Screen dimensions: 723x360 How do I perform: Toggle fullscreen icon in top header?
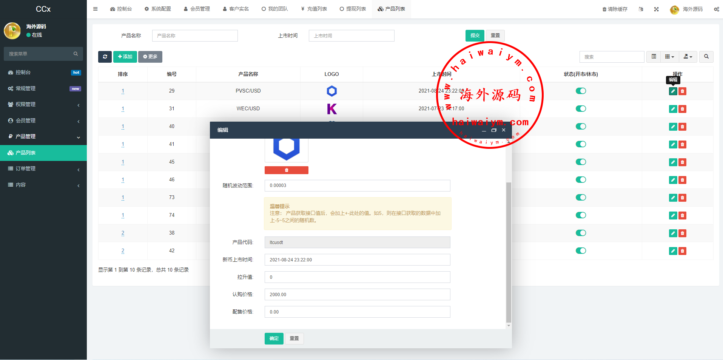tap(656, 9)
